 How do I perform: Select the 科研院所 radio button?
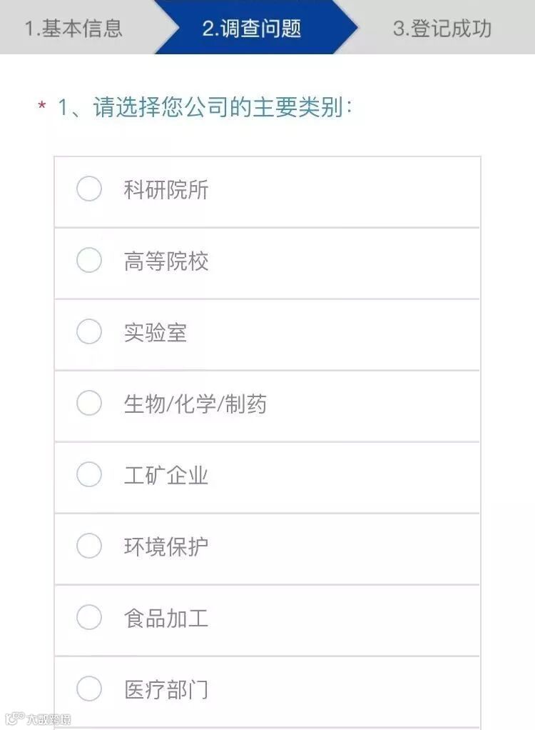coord(89,189)
